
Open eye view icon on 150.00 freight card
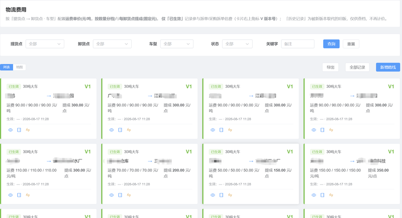click(314, 195)
